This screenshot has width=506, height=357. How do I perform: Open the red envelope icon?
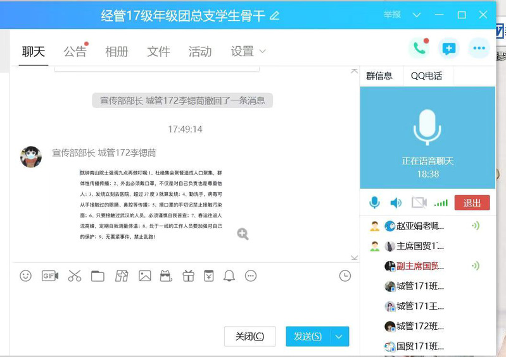pos(208,275)
